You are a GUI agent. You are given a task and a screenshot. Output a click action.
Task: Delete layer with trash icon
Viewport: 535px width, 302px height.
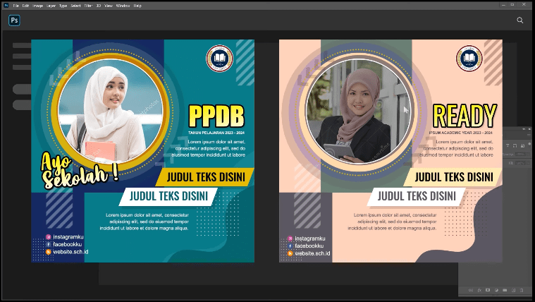point(522,290)
